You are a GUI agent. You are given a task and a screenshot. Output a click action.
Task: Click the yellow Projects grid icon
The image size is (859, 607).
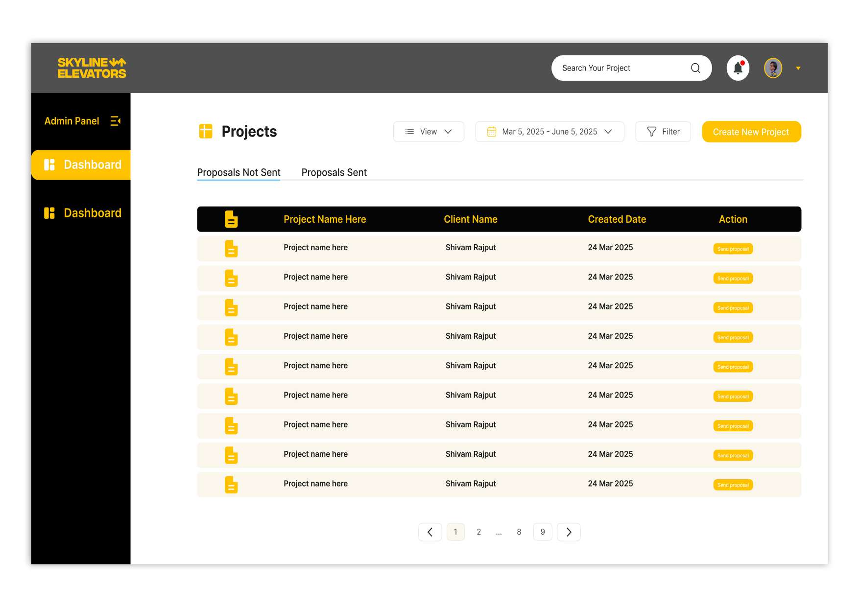[x=206, y=131]
